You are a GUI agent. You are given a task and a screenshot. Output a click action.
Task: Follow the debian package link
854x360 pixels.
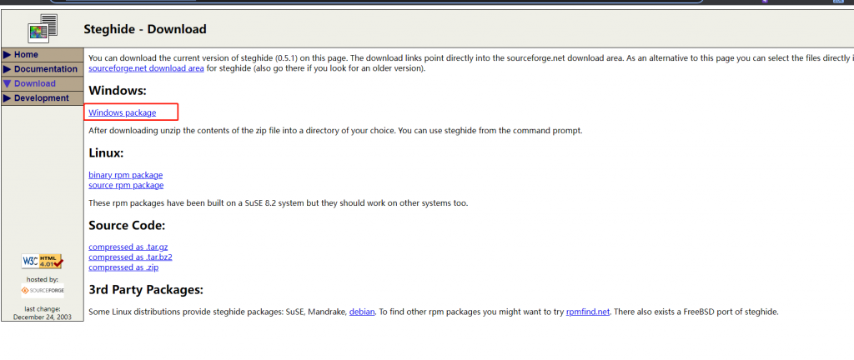361,312
